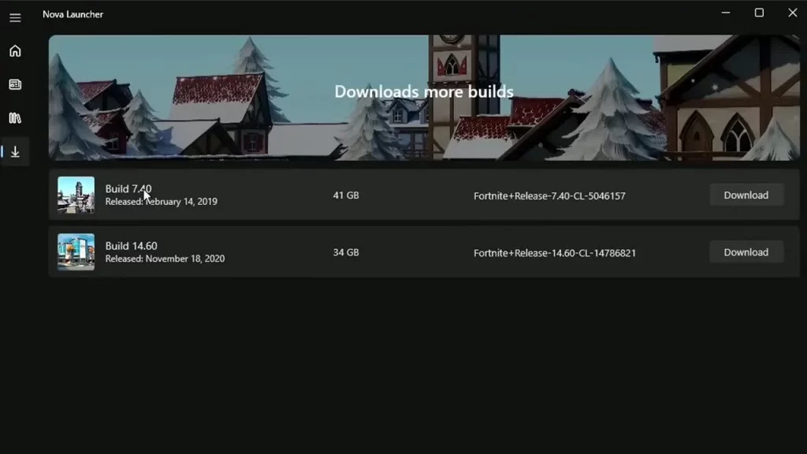The height and width of the screenshot is (454, 807).
Task: Click the "Downloads more builds" banner heading
Action: click(x=424, y=91)
